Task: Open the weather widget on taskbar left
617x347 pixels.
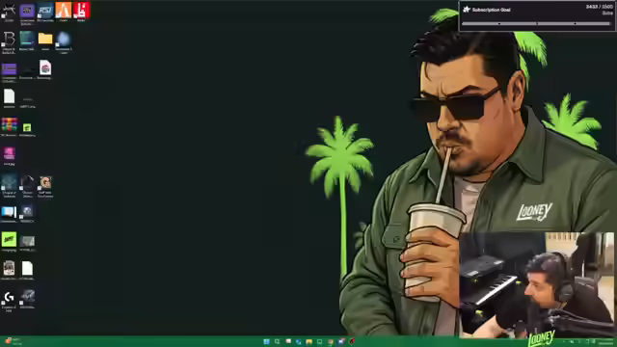Action: coord(13,341)
